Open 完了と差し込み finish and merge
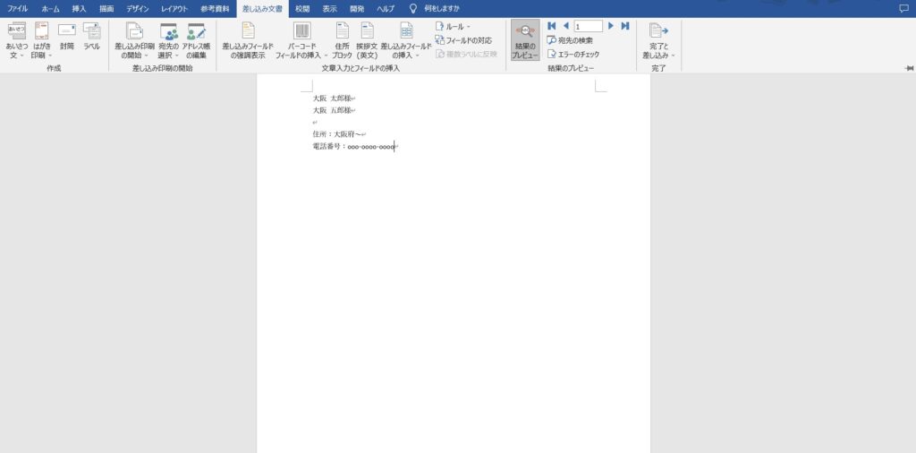The height and width of the screenshot is (453, 916). click(x=659, y=40)
